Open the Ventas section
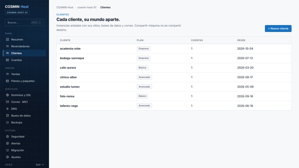299x168 pixels. click(25, 74)
